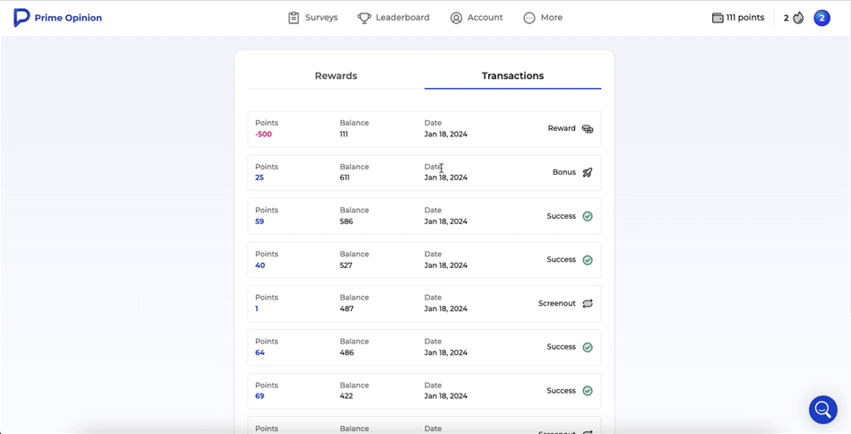Click the 1 point Screenout value
The image size is (851, 434).
click(x=257, y=309)
